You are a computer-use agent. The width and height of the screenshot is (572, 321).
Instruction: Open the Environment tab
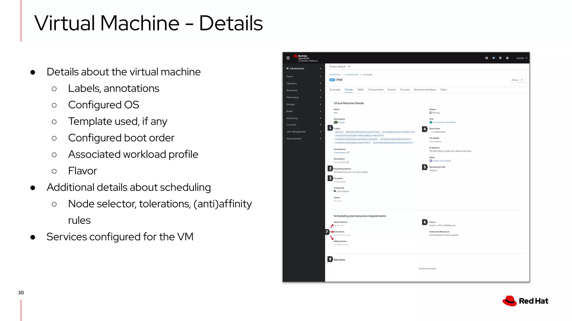pyautogui.click(x=376, y=90)
